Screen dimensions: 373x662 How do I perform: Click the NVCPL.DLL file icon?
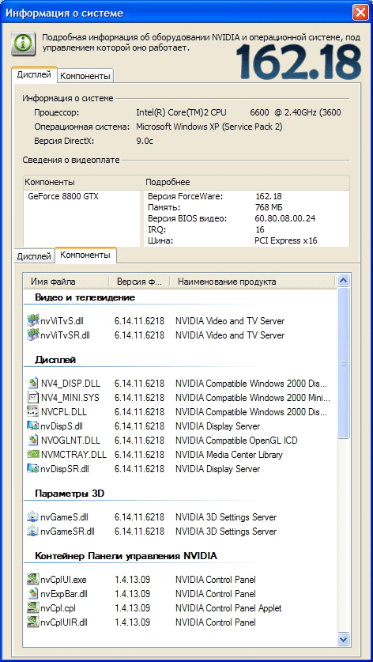(32, 411)
